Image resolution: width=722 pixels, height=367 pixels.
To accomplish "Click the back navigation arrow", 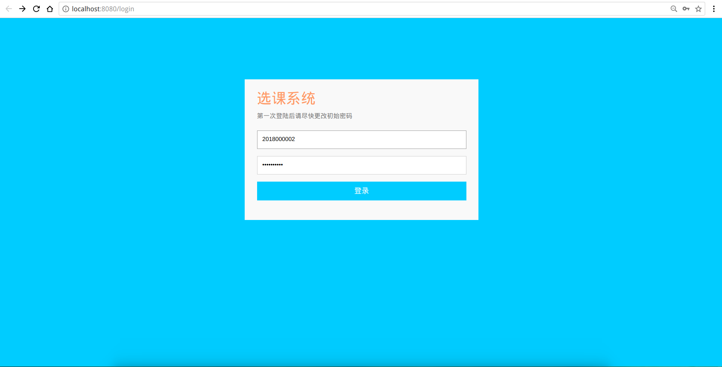I will point(8,9).
